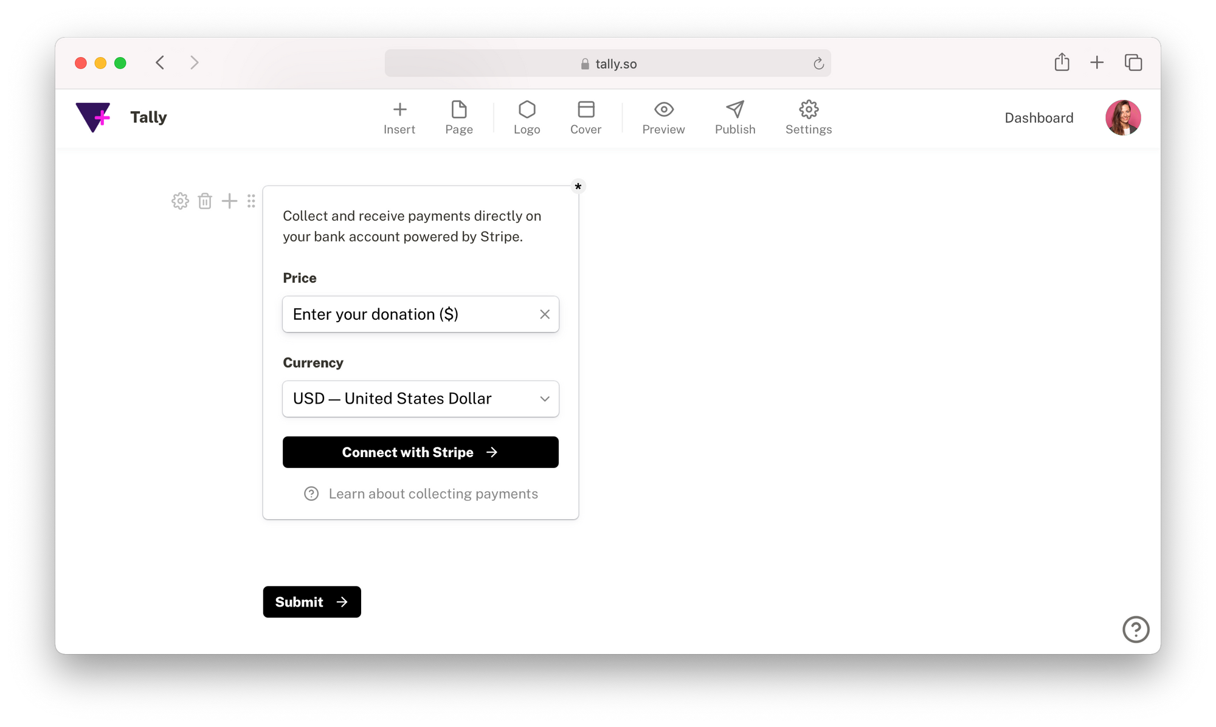Go to the Dashboard
The image size is (1216, 727).
1039,118
